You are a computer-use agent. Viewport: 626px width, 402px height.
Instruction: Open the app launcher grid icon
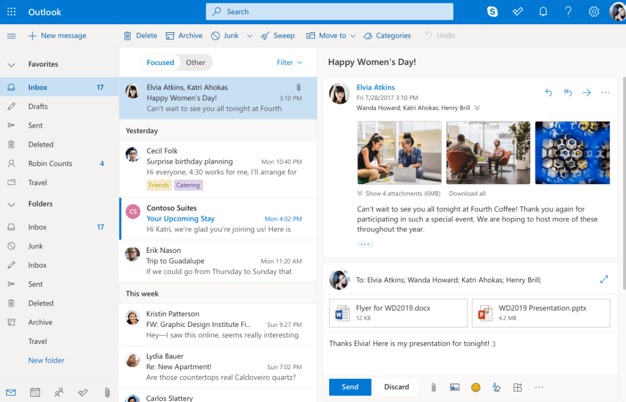(12, 12)
